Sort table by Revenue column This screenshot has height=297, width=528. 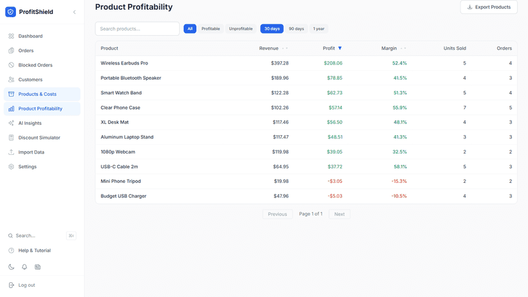273,48
